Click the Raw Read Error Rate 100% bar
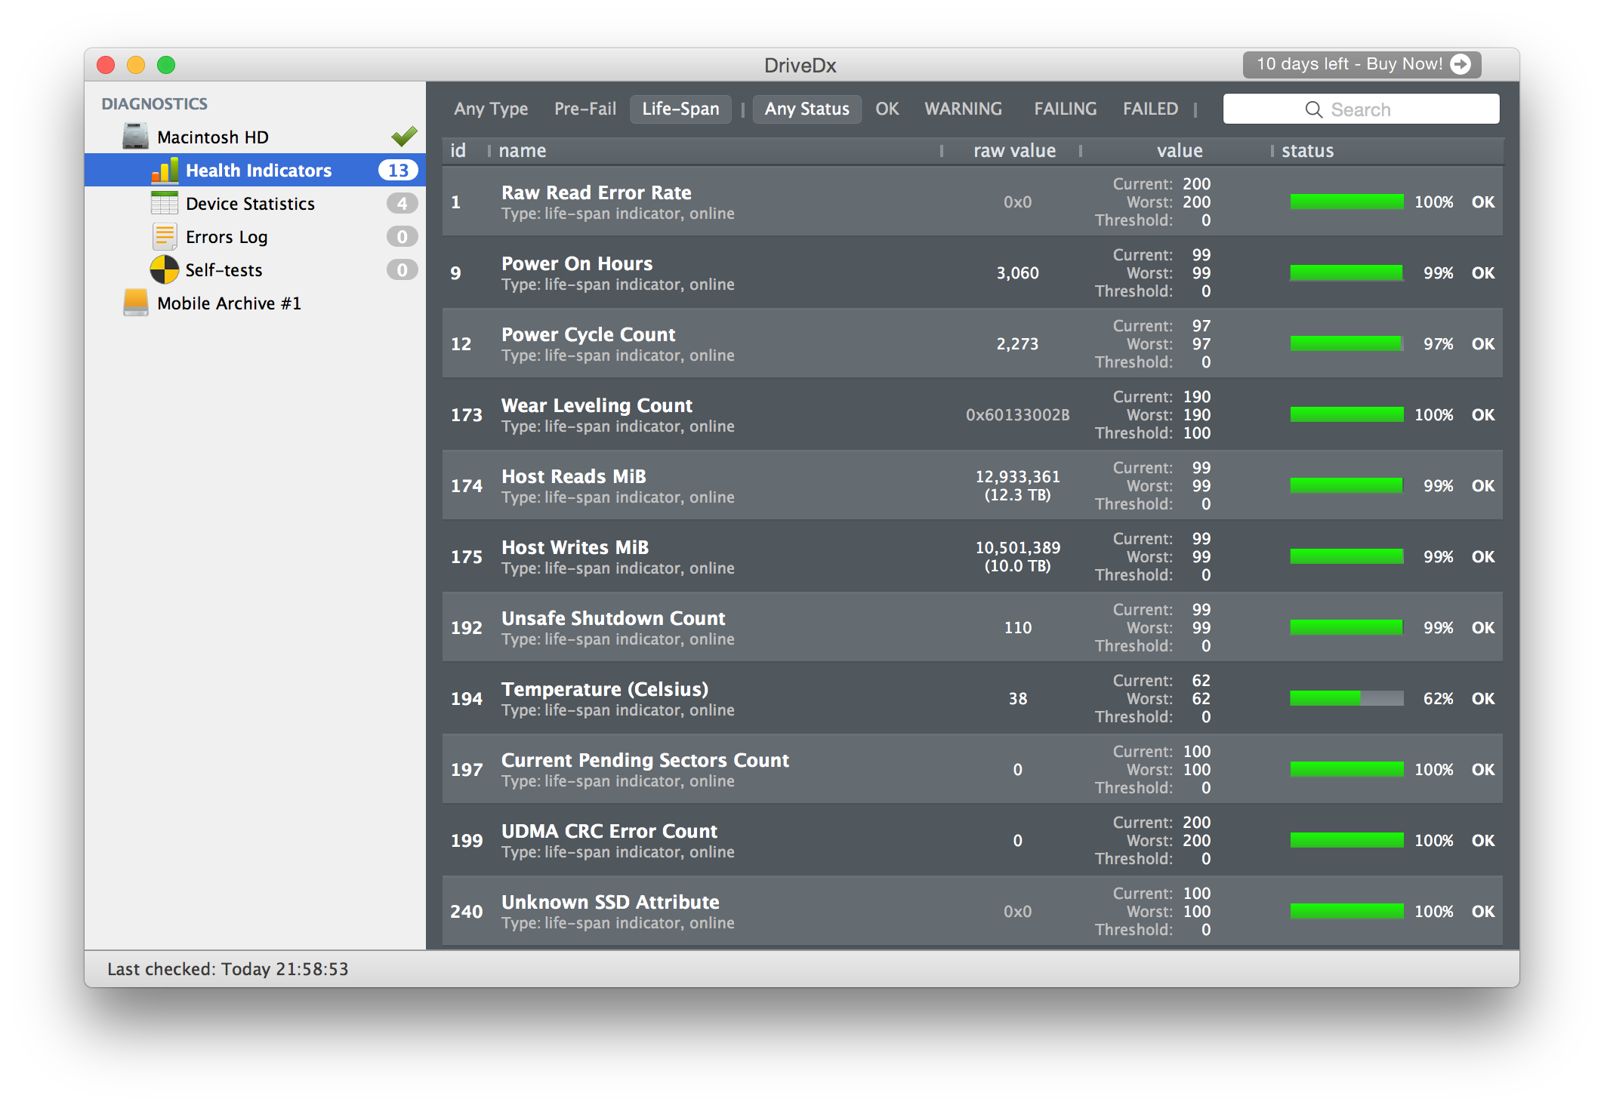 click(1346, 202)
